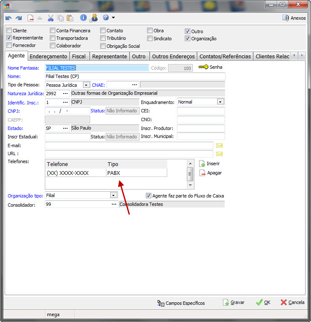Switch to the Fiscal tab
The image size is (311, 322).
click(x=79, y=56)
